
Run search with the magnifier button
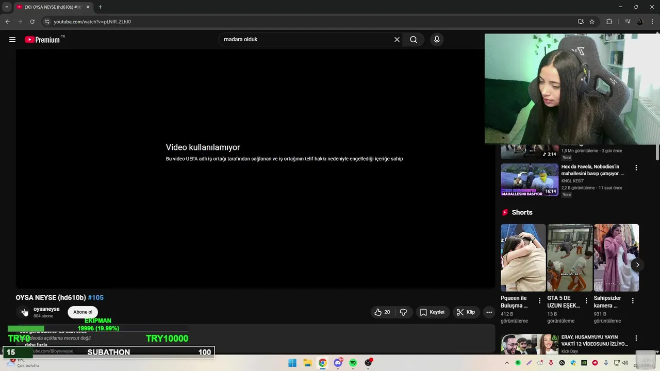tap(414, 40)
